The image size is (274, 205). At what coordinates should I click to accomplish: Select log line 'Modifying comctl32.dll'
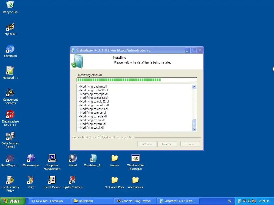[x=93, y=98]
